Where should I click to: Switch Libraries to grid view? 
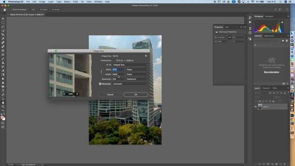tap(283, 41)
